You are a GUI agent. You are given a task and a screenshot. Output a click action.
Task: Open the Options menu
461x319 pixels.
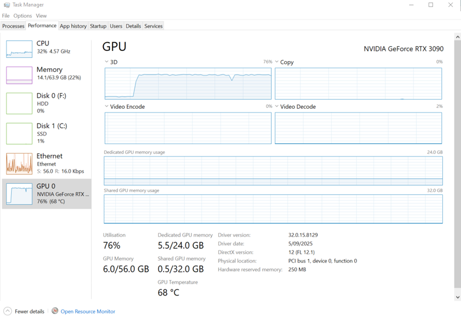click(x=23, y=16)
